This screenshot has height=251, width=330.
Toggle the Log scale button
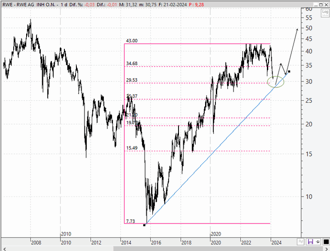coord(325,13)
